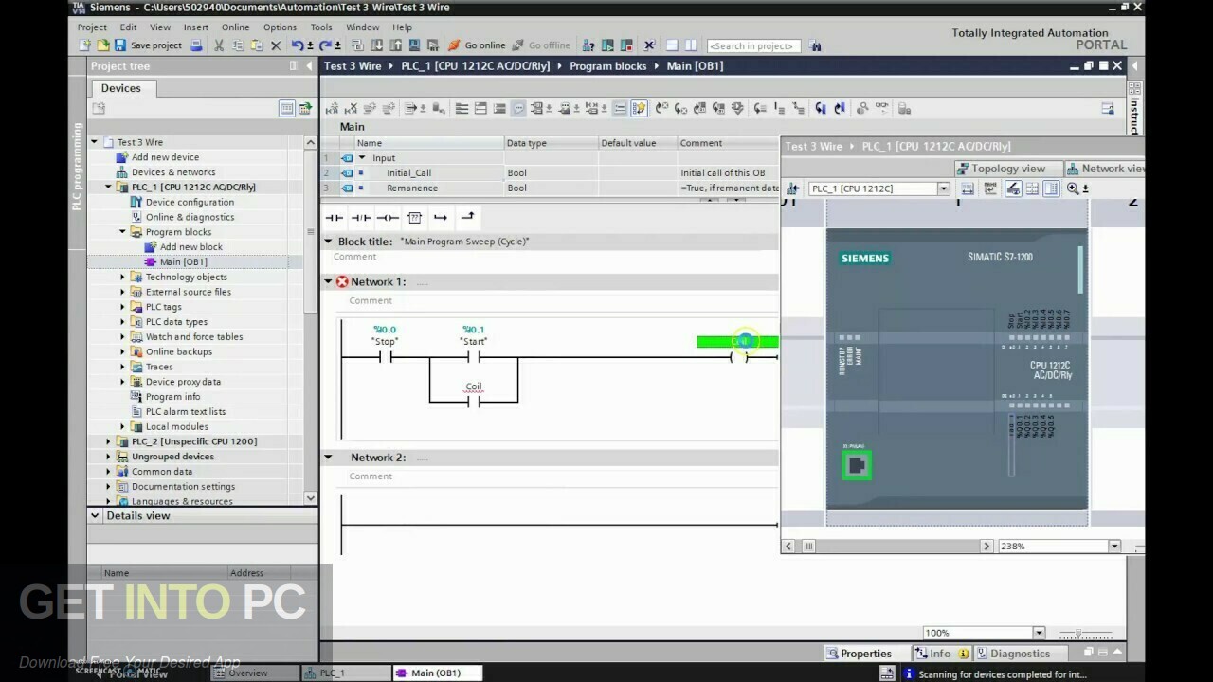Select Main [OB1] block in tree

pyautogui.click(x=183, y=261)
